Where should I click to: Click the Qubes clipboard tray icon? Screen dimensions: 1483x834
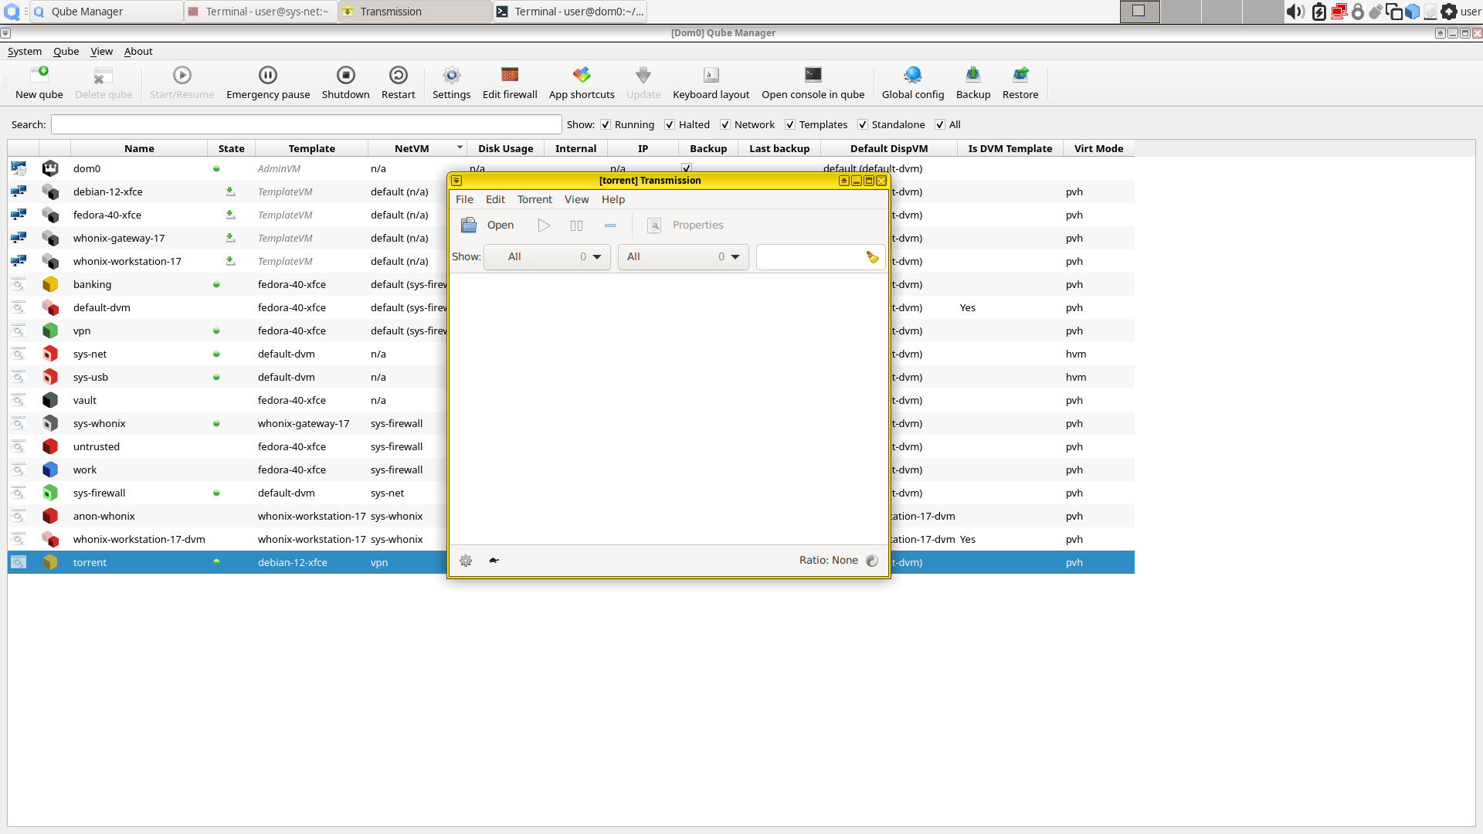click(x=1394, y=12)
